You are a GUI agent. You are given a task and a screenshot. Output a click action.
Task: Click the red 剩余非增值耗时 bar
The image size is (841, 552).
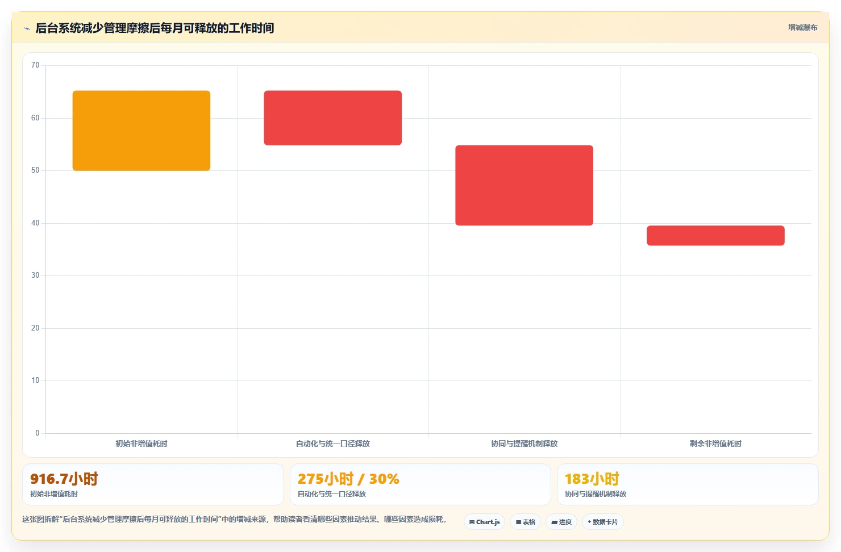715,236
